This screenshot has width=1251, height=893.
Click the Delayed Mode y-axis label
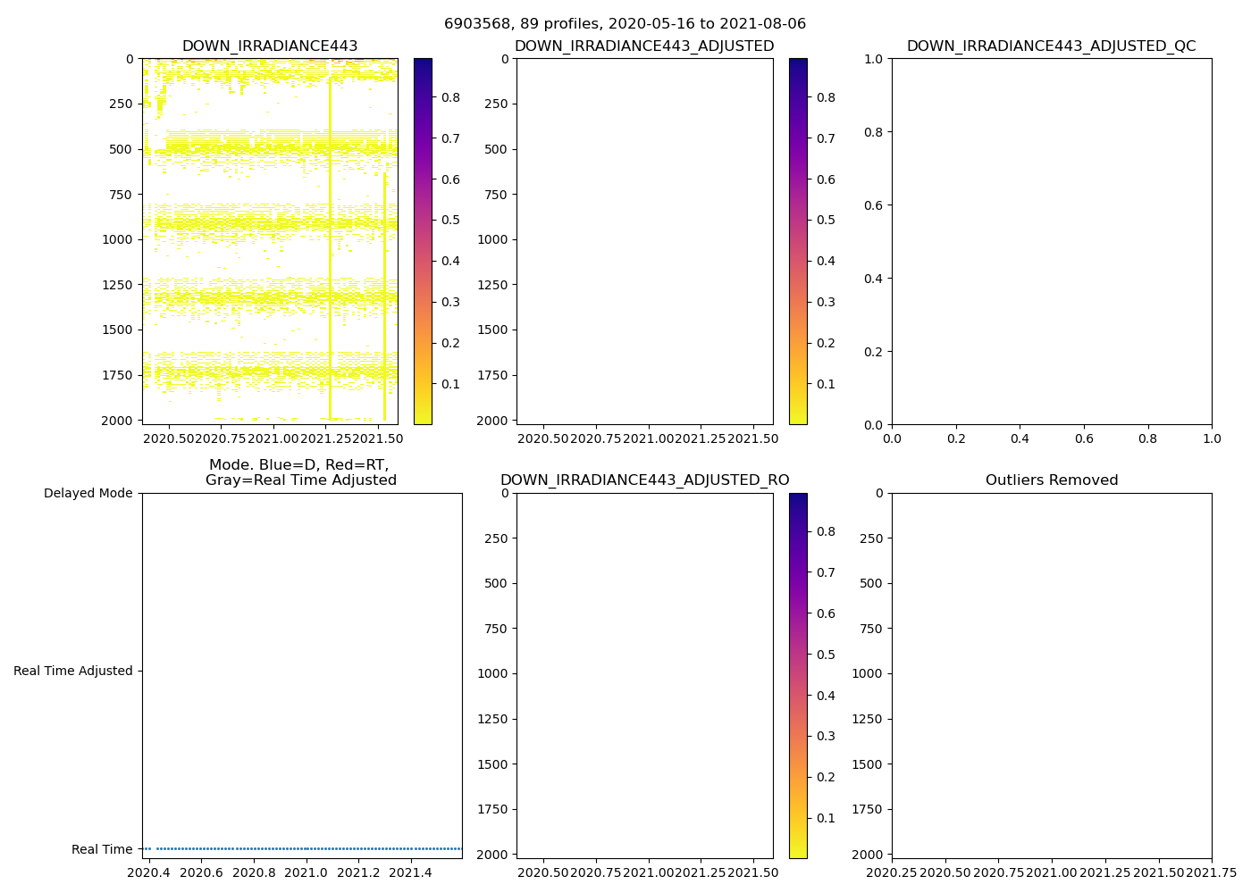point(88,493)
